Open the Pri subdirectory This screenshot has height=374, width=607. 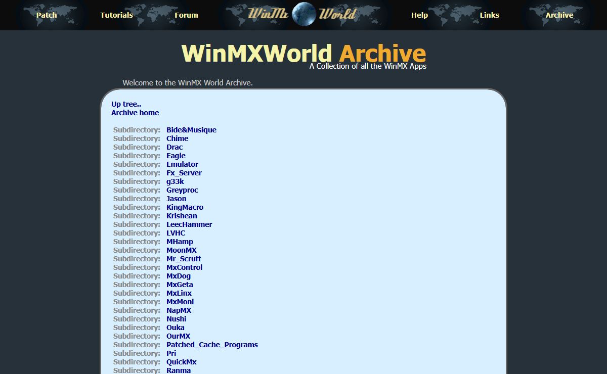click(171, 353)
